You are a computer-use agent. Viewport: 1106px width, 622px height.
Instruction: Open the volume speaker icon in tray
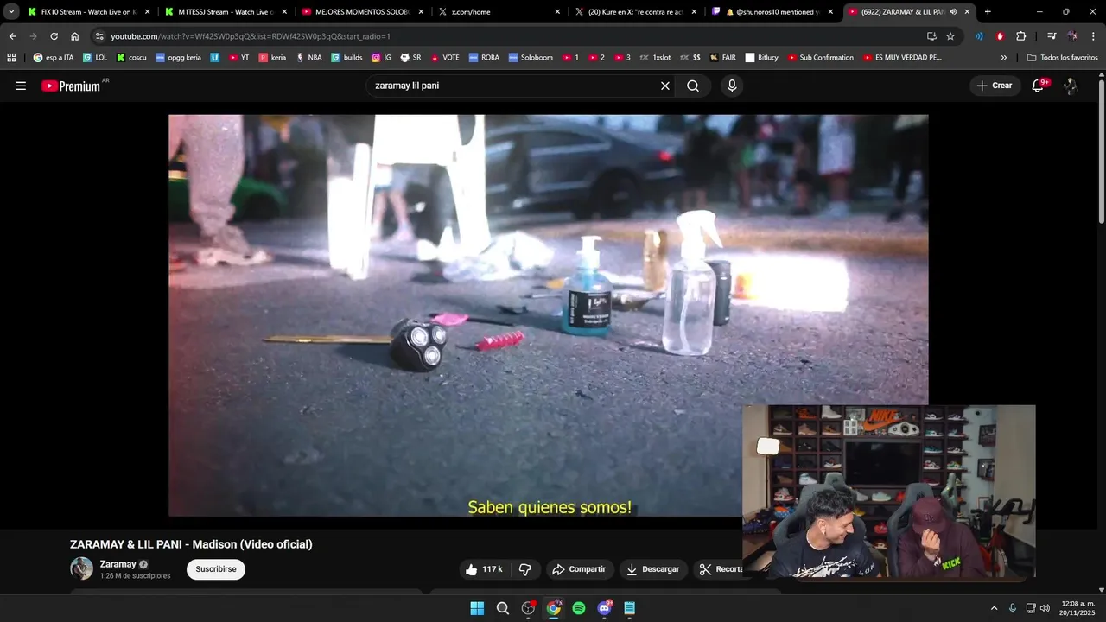[x=1045, y=608]
